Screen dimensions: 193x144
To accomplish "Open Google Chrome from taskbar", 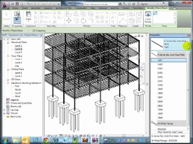I will (x=46, y=140).
